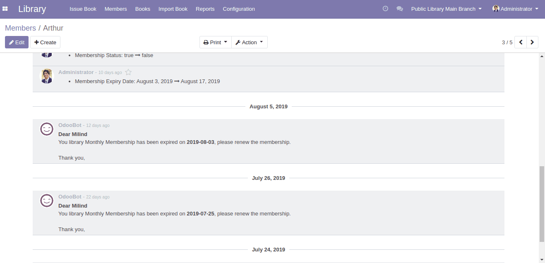
Task: Click the Library app title
Action: (x=32, y=9)
